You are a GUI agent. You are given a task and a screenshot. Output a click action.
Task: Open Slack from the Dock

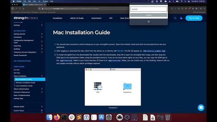tap(72, 117)
